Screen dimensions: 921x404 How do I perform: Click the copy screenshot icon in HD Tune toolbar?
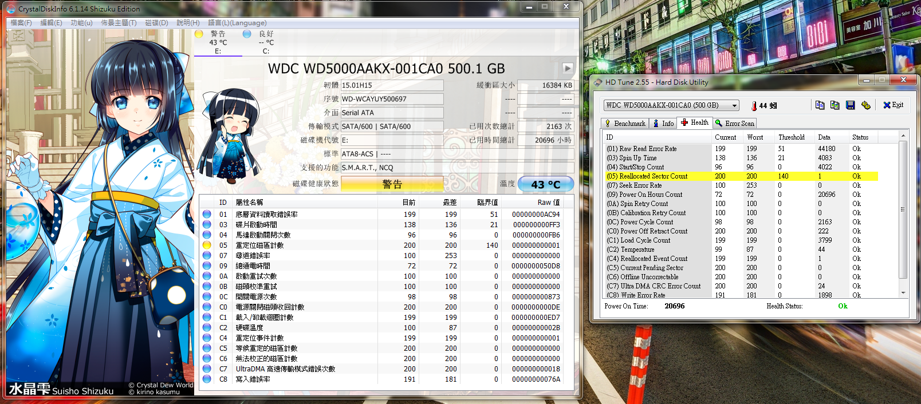point(835,105)
